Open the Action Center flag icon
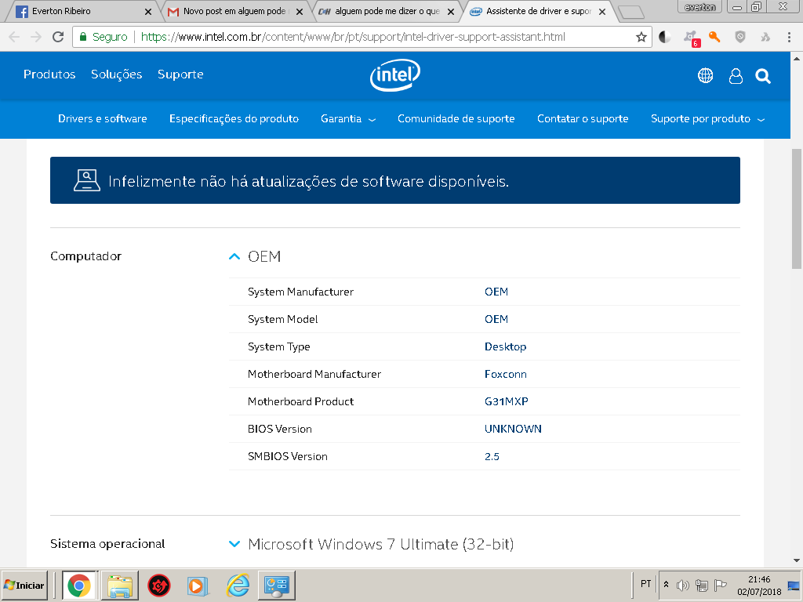803x602 pixels. tap(721, 585)
